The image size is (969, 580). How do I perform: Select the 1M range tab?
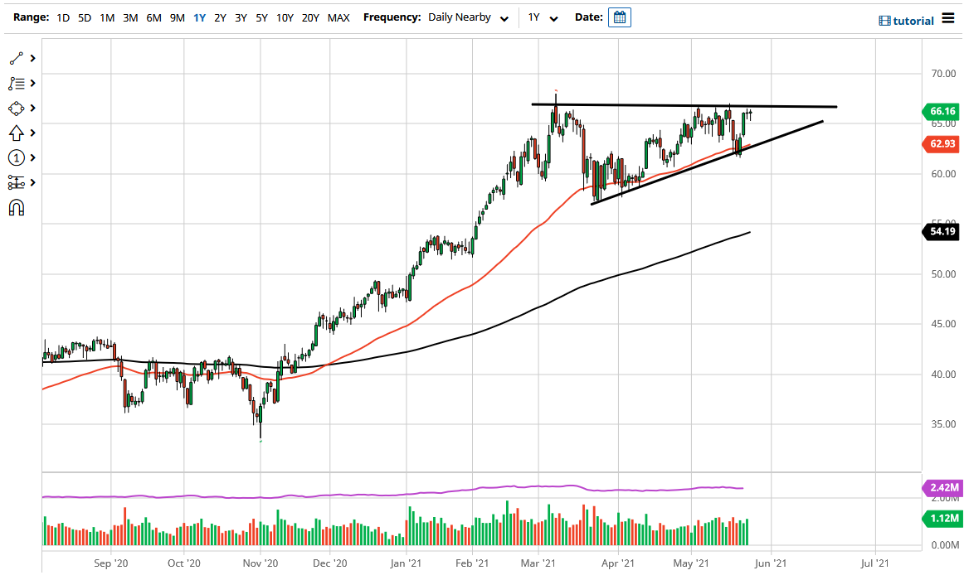(x=106, y=17)
